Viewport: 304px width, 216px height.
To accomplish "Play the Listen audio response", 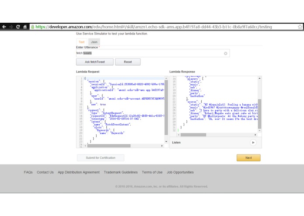I will pyautogui.click(x=253, y=143).
